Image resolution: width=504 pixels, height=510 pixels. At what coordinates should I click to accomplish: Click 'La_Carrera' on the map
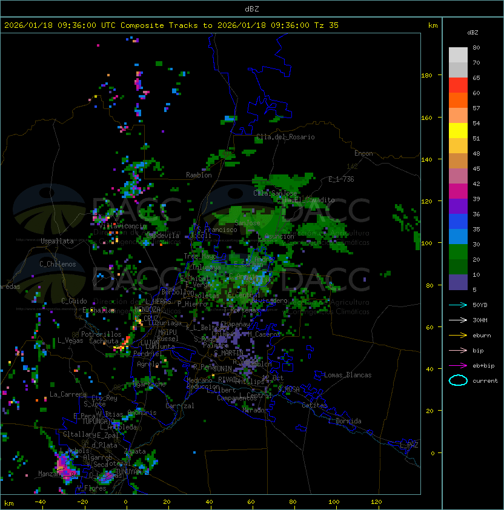tap(68, 394)
